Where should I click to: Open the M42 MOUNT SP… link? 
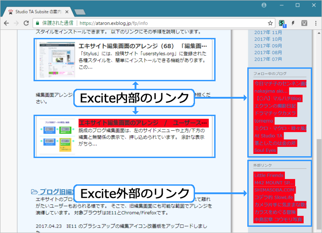274,183
